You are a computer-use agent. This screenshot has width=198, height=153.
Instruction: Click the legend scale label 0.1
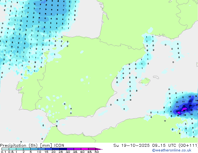(x=3, y=152)
